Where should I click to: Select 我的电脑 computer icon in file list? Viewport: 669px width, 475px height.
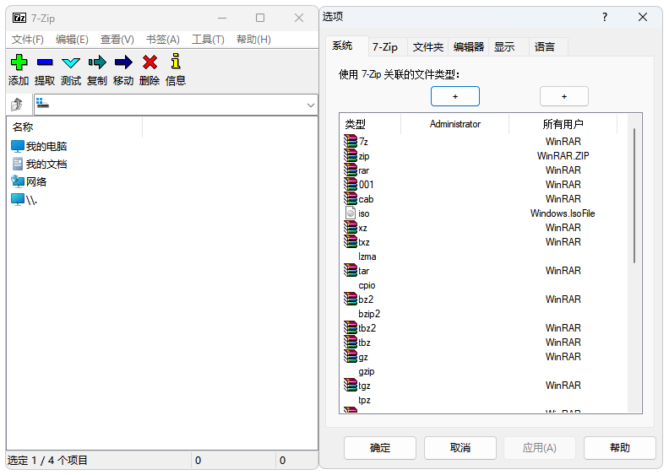(18, 146)
